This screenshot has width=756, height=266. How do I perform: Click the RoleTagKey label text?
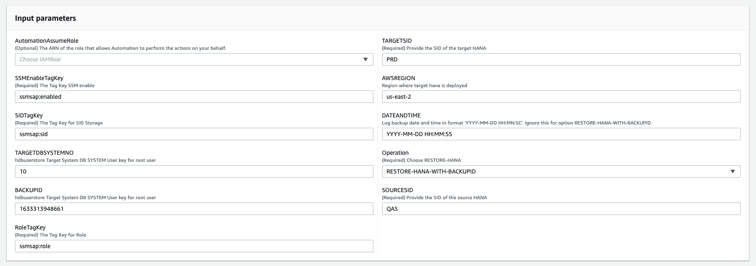pyautogui.click(x=30, y=227)
